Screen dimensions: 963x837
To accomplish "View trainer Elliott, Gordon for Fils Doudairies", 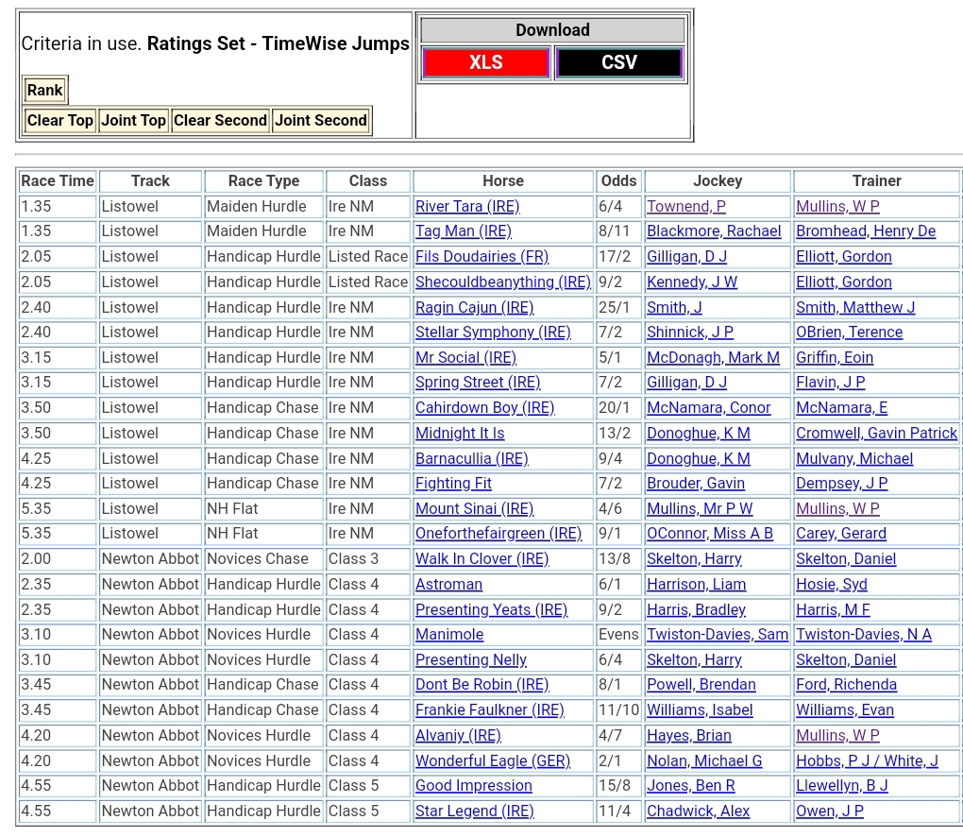I will pos(843,257).
